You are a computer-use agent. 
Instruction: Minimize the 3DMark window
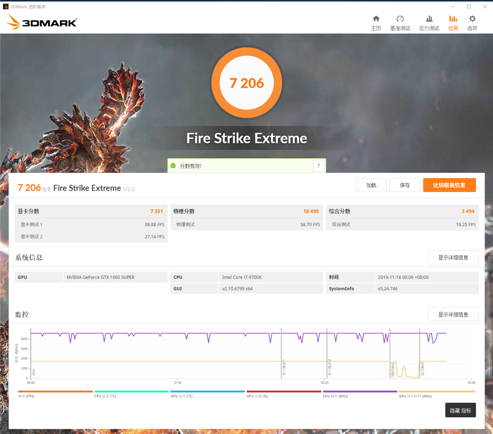tap(453, 7)
